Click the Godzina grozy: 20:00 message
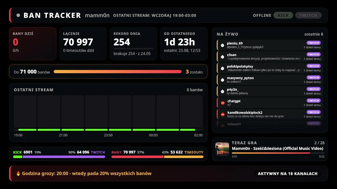Screen dimensions: 337x189 [x=87, y=174]
